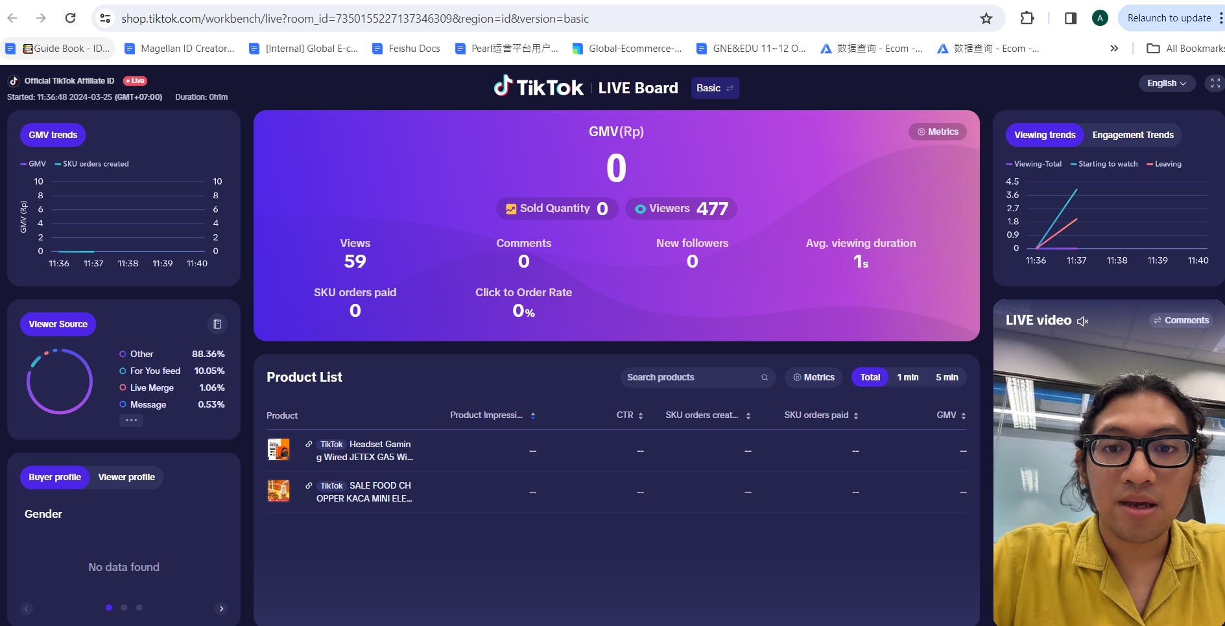Image resolution: width=1225 pixels, height=626 pixels.
Task: Enter fullscreen mode for the LIVE Board
Action: (x=1215, y=84)
